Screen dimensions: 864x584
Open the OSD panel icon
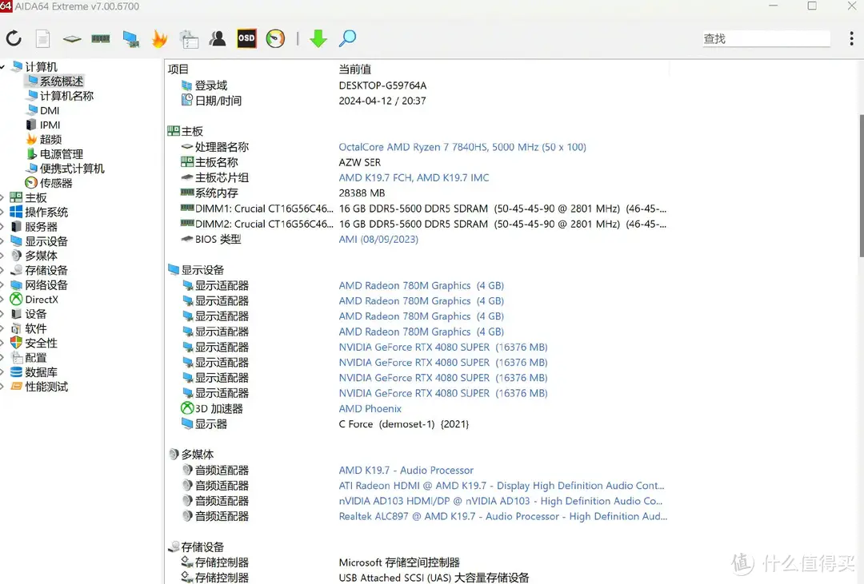tap(246, 38)
